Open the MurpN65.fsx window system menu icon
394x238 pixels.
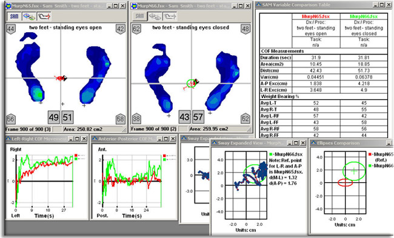click(x=8, y=5)
